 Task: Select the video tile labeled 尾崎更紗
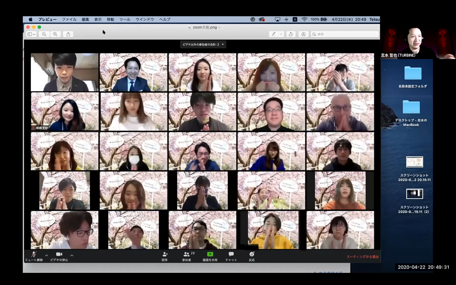pos(65,111)
